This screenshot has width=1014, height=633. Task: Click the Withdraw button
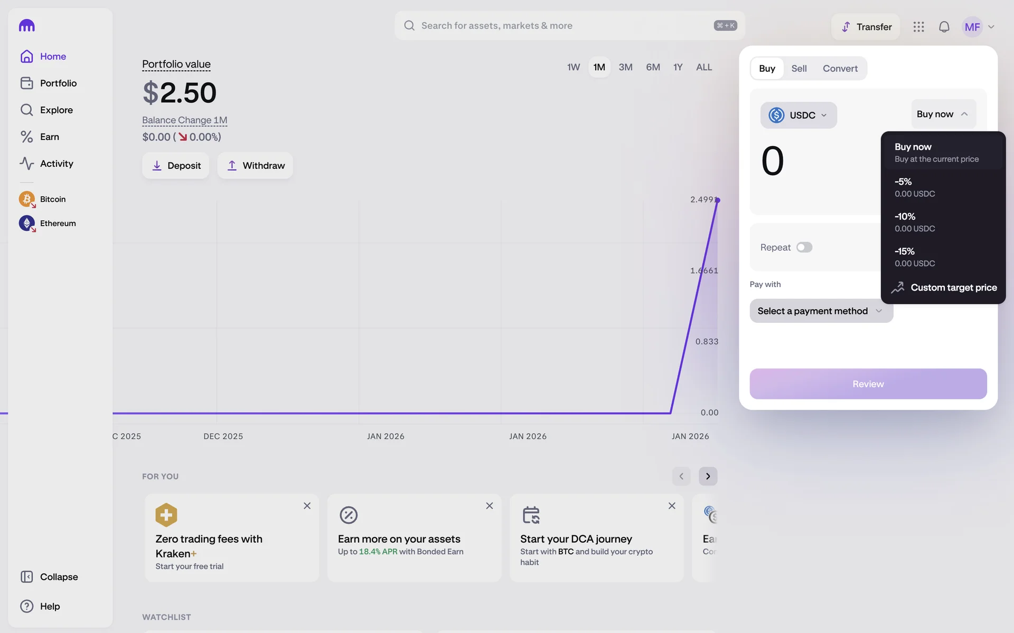[255, 166]
